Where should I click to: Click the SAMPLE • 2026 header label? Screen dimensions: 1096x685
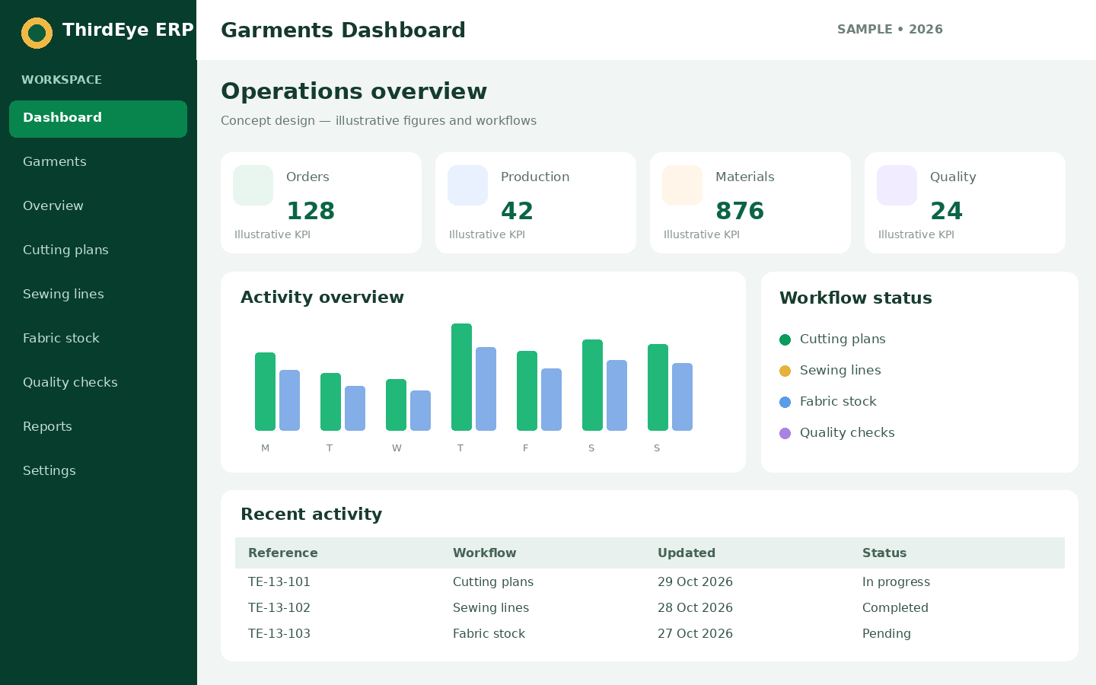point(890,30)
